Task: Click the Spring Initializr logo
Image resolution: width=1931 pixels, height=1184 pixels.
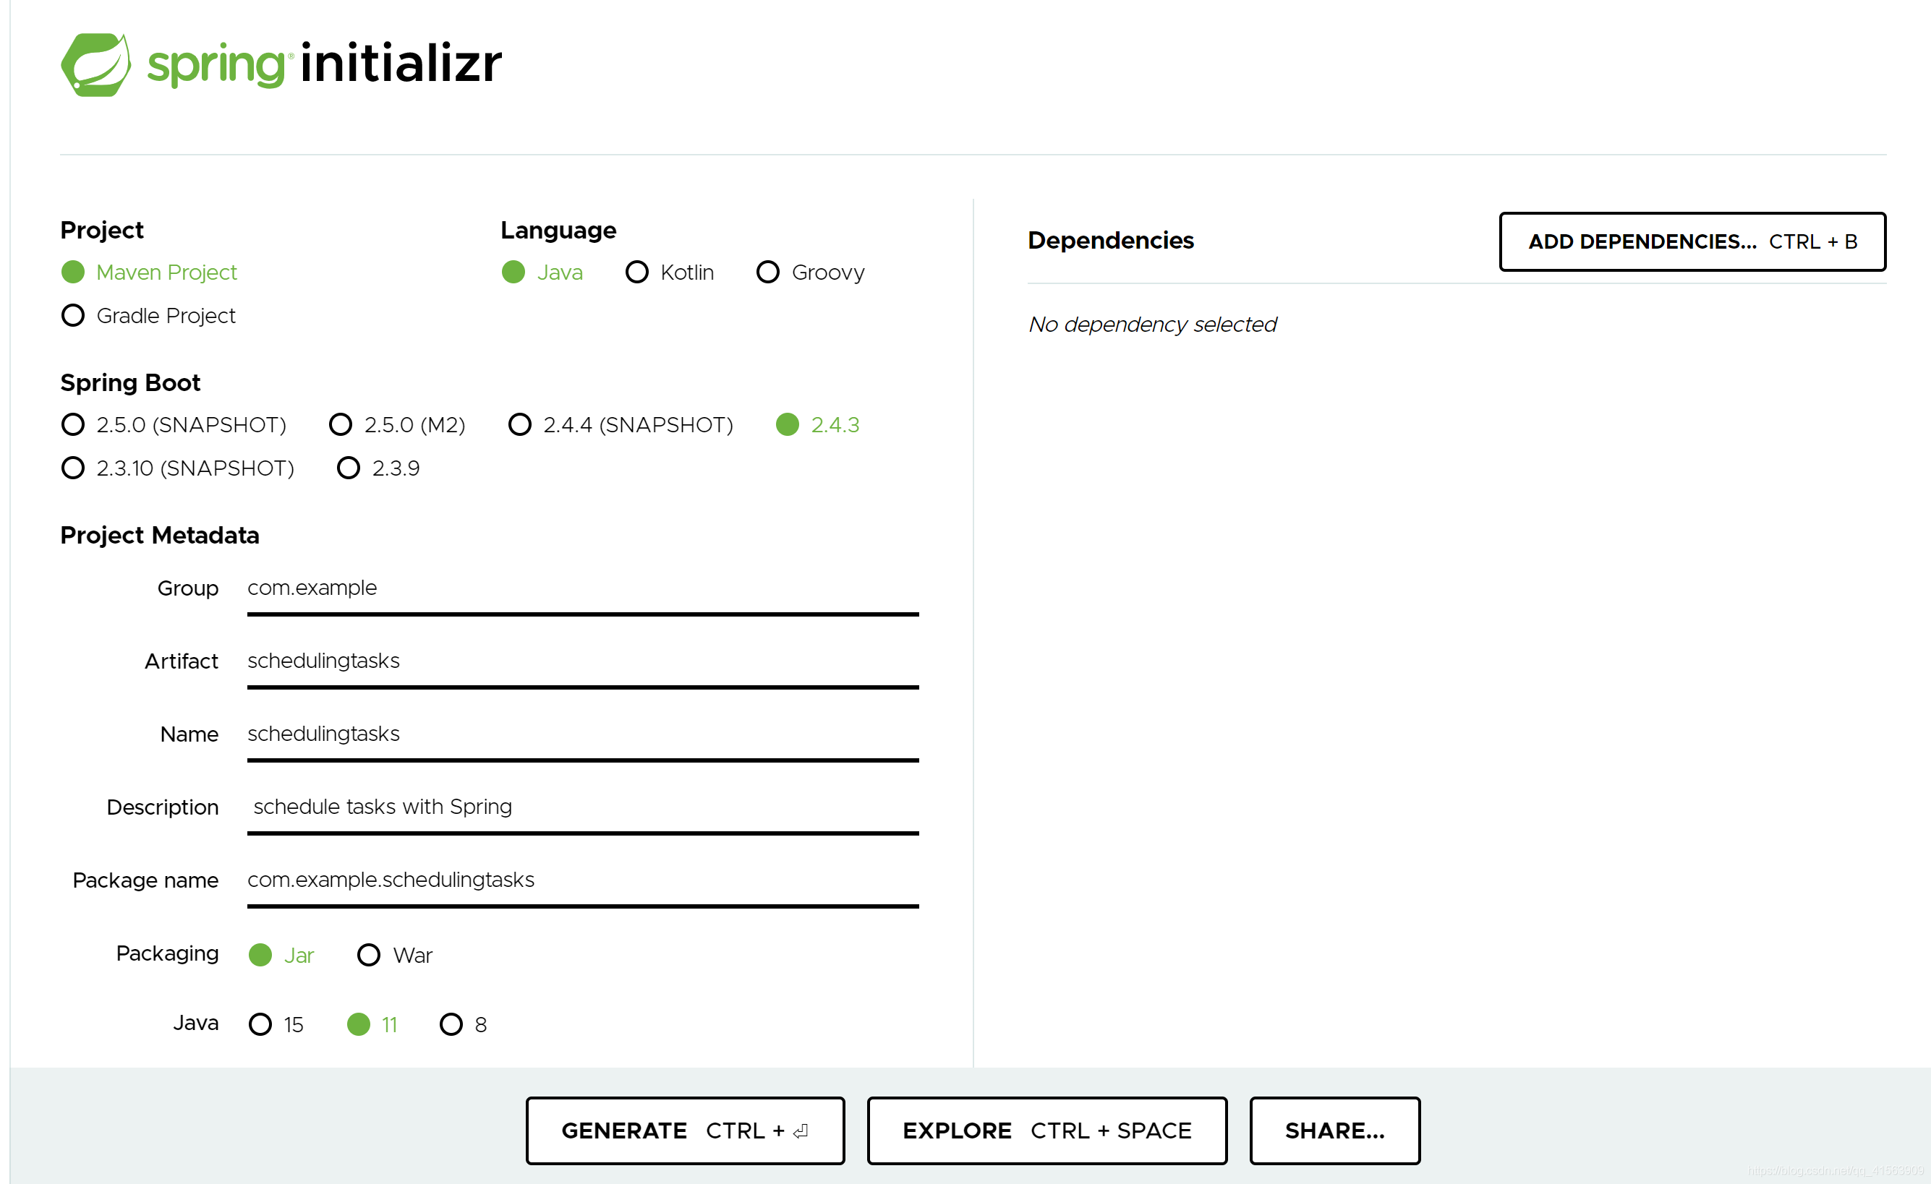Action: 281,64
